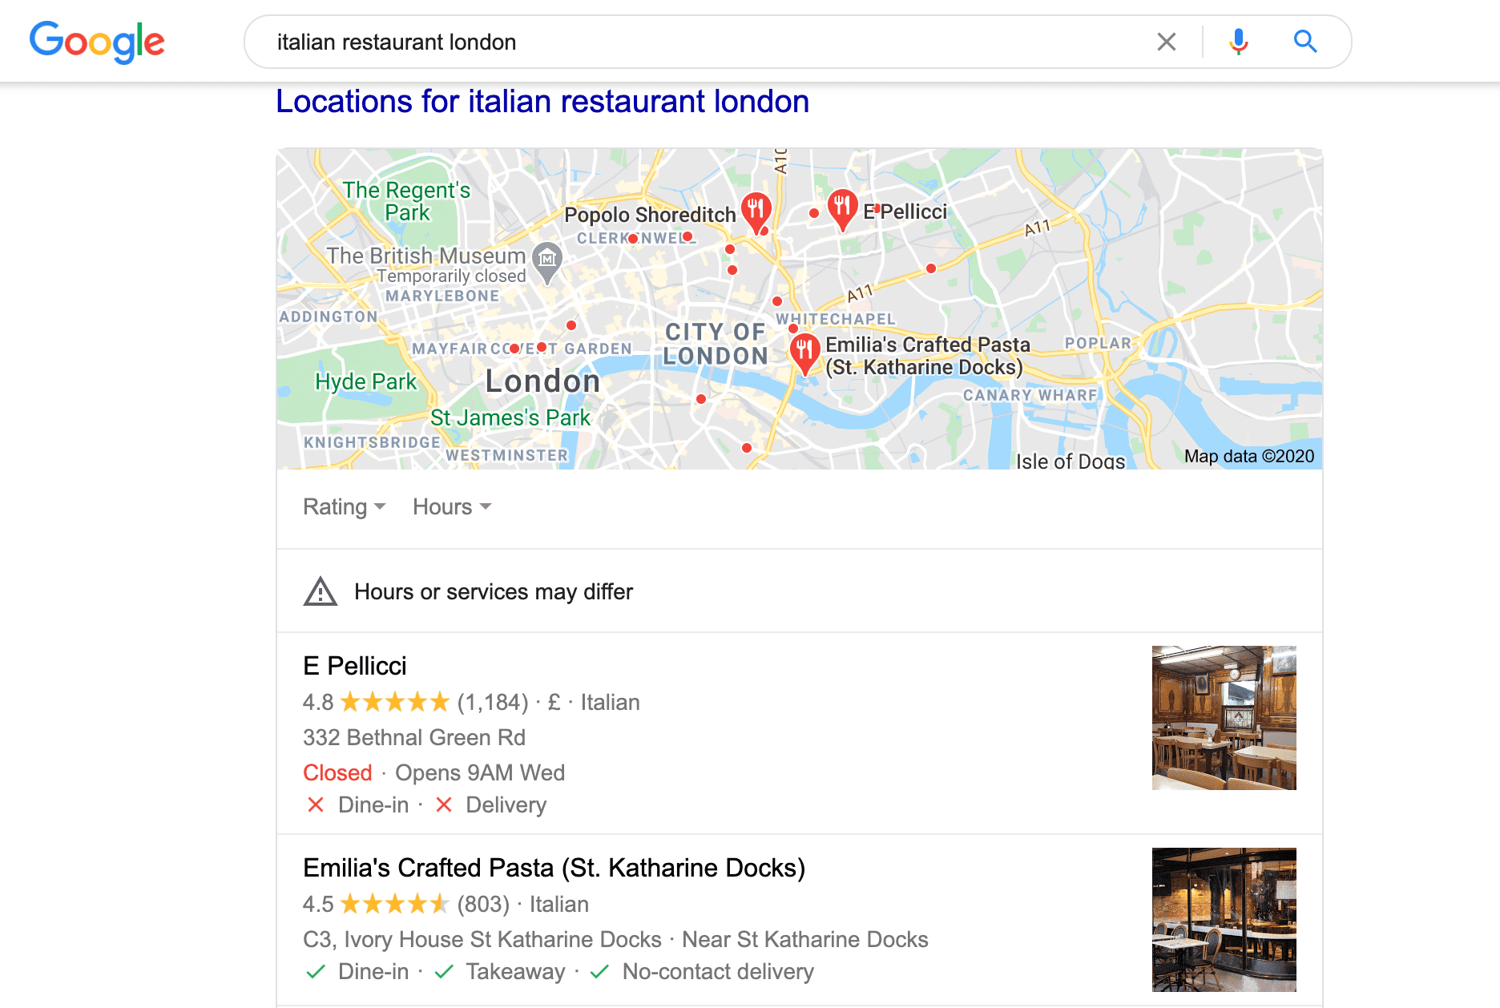Click the Map data ©2020 attribution

tap(1249, 456)
